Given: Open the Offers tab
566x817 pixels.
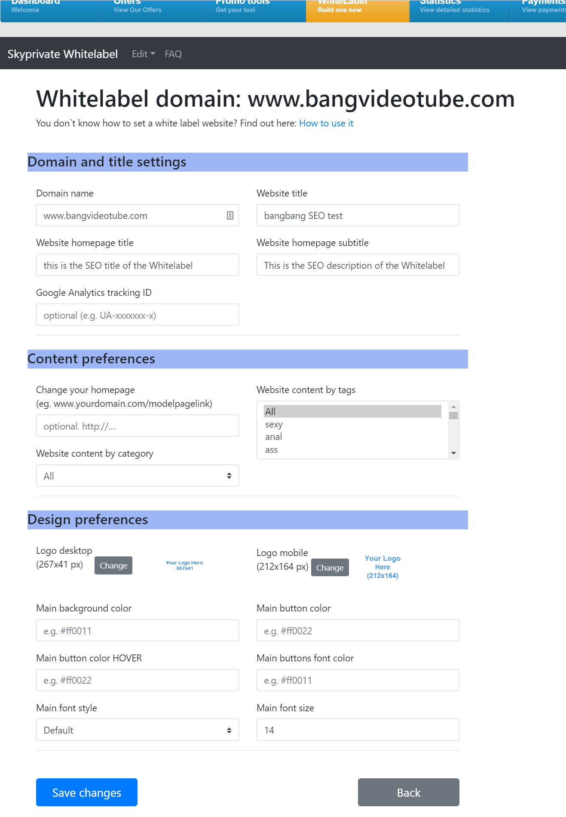Looking at the screenshot, I should click(153, 11).
